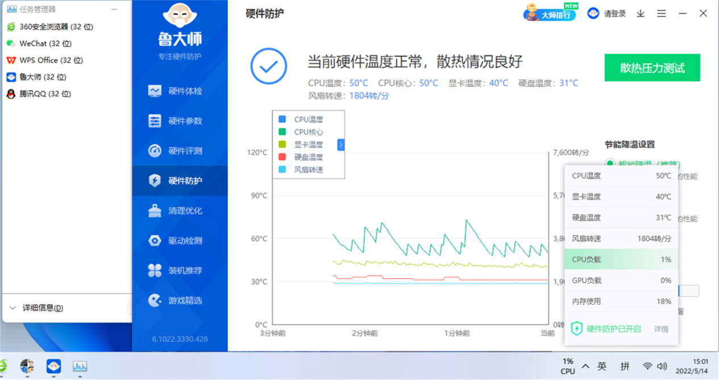
Task: Click the blue checkmark status icon
Action: click(269, 67)
